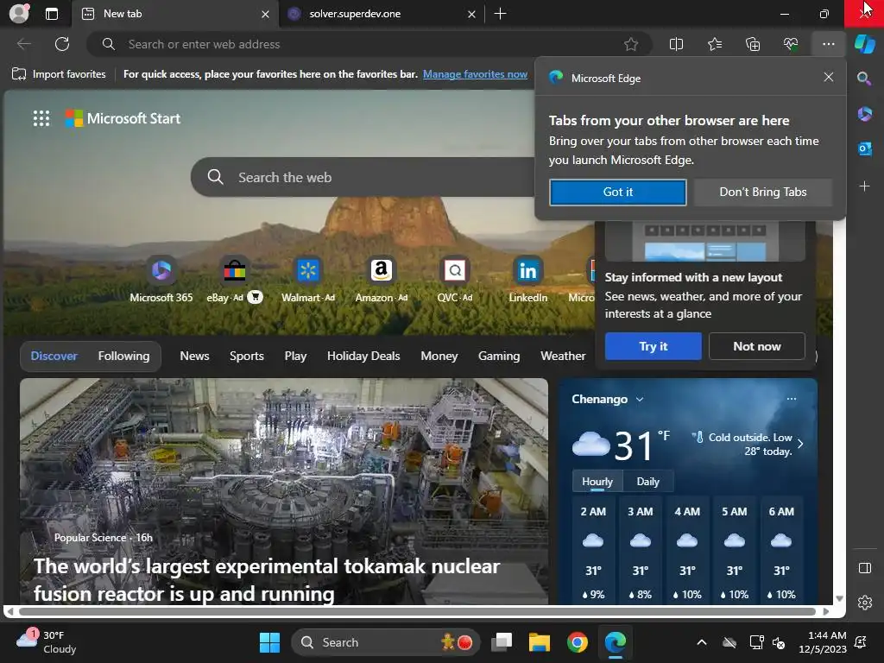Open Settings and more ellipsis menu

(828, 44)
